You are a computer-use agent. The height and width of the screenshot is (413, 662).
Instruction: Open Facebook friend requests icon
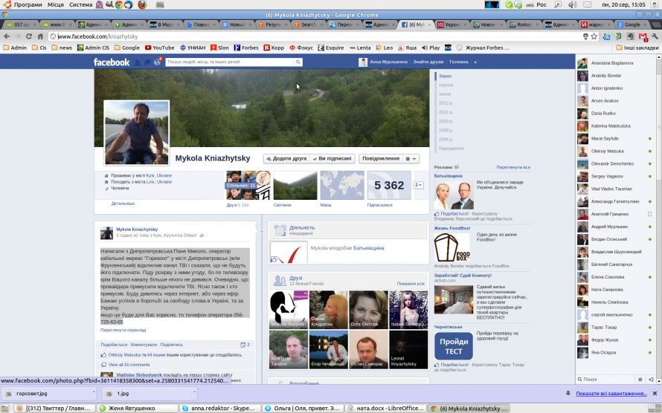(x=137, y=62)
